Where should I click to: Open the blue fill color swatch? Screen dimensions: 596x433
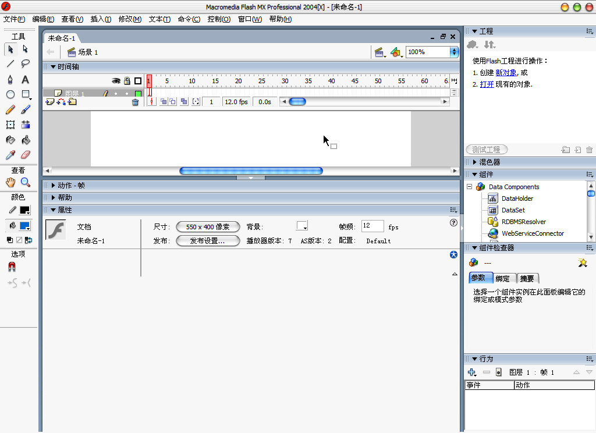click(x=25, y=226)
